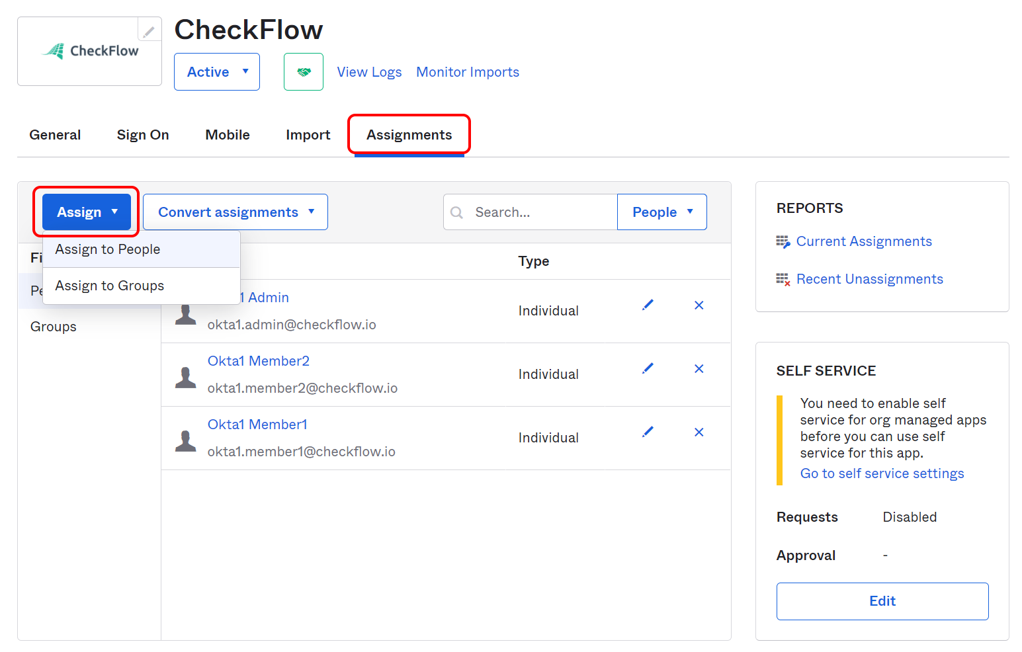
Task: Open the Convert assignments dropdown
Action: (x=235, y=212)
